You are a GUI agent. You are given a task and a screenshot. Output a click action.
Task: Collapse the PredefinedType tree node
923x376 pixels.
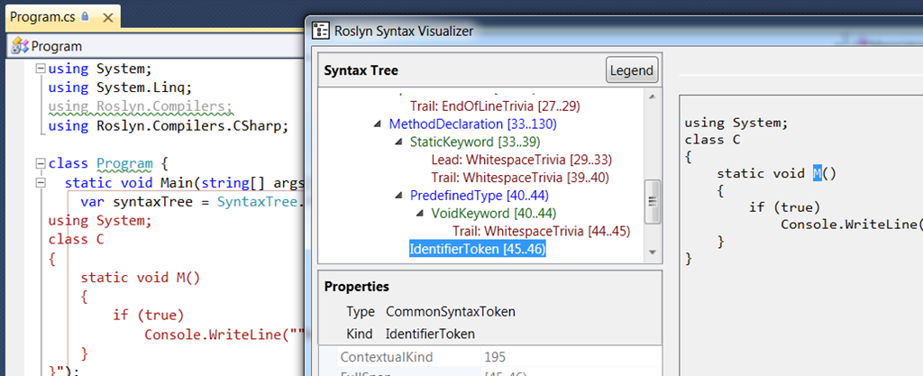tap(398, 196)
